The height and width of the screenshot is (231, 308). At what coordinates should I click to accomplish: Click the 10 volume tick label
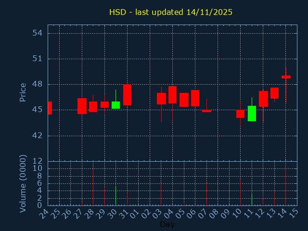point(38,168)
